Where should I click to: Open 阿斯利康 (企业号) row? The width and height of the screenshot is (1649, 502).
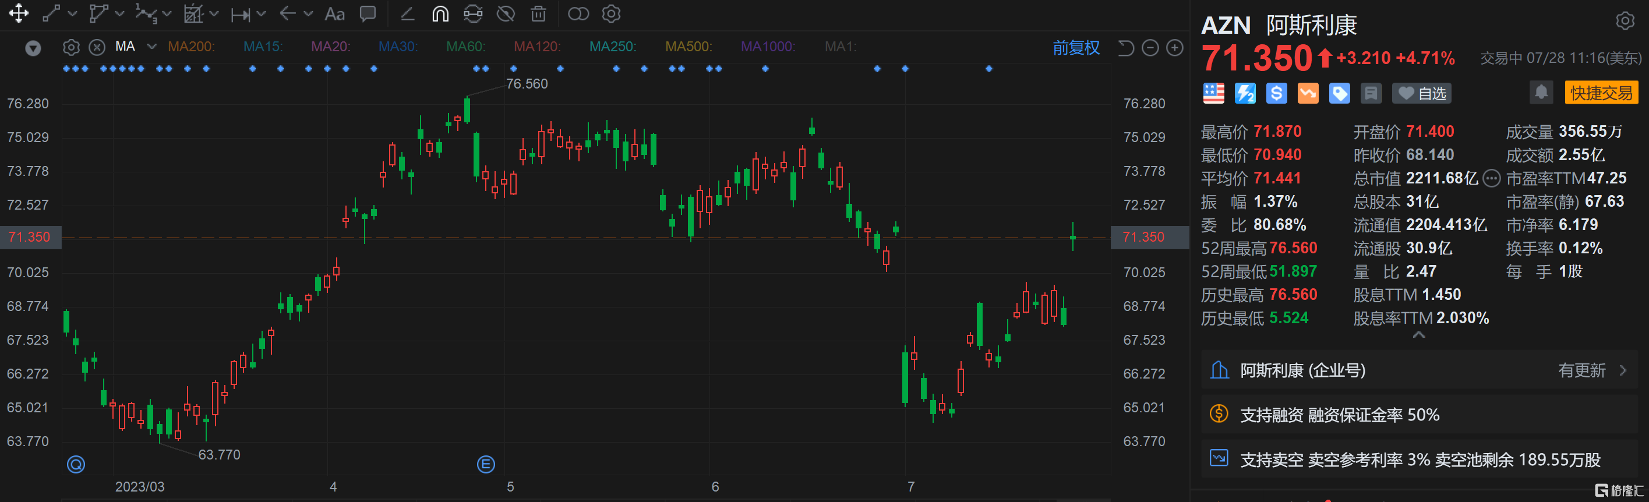point(1418,370)
